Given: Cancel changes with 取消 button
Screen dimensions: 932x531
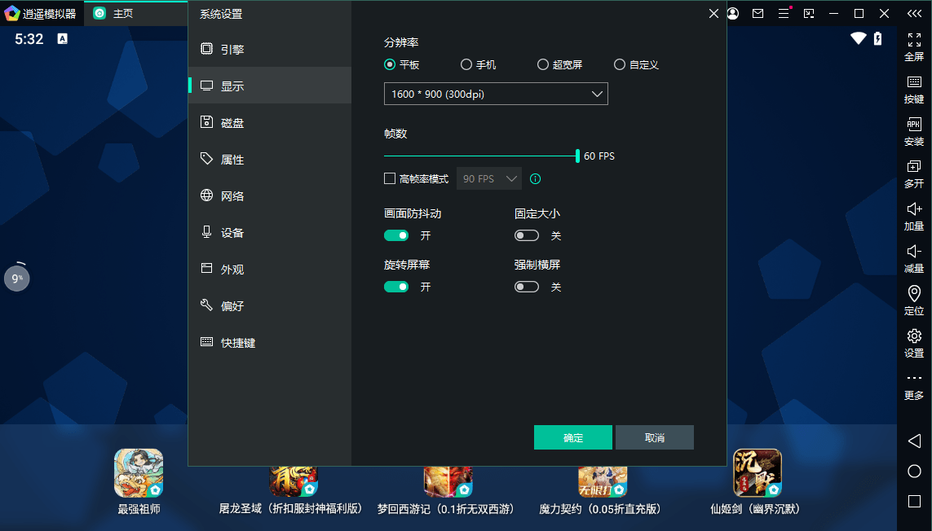Looking at the screenshot, I should click(655, 437).
